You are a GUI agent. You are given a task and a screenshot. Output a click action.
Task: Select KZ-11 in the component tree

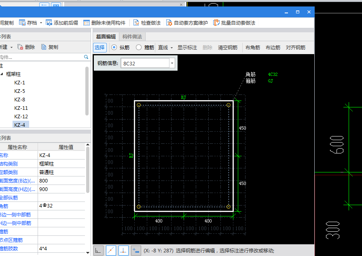click(x=21, y=108)
